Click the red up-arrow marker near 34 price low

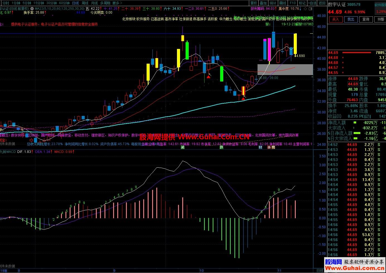click(x=243, y=98)
